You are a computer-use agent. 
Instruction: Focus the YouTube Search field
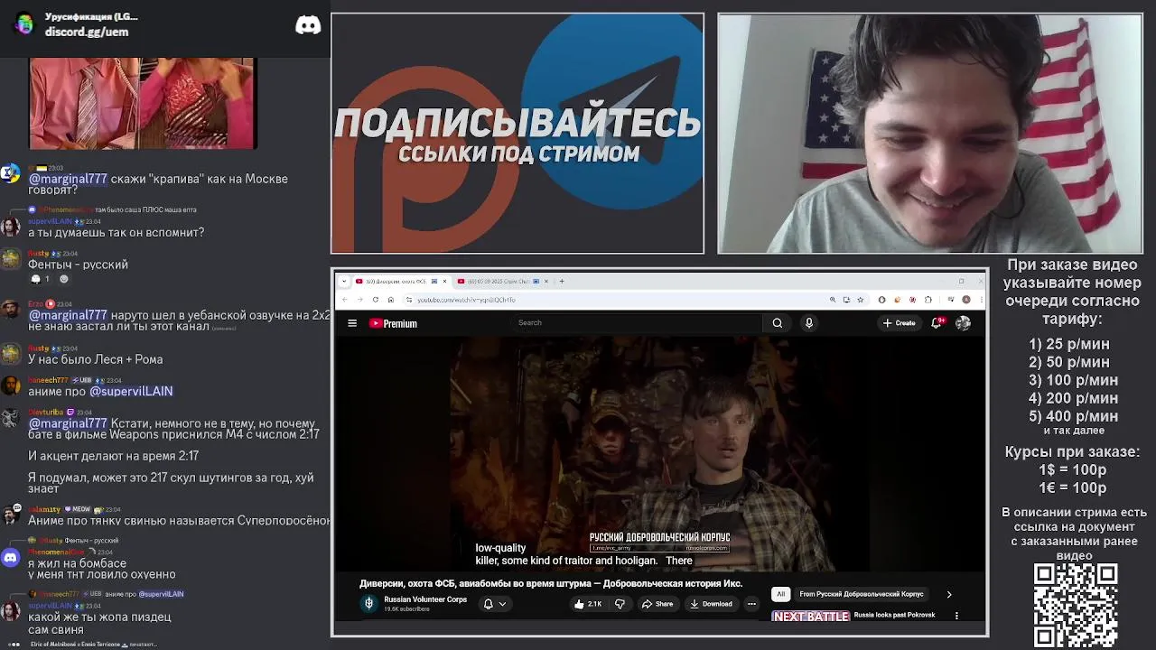tap(637, 323)
